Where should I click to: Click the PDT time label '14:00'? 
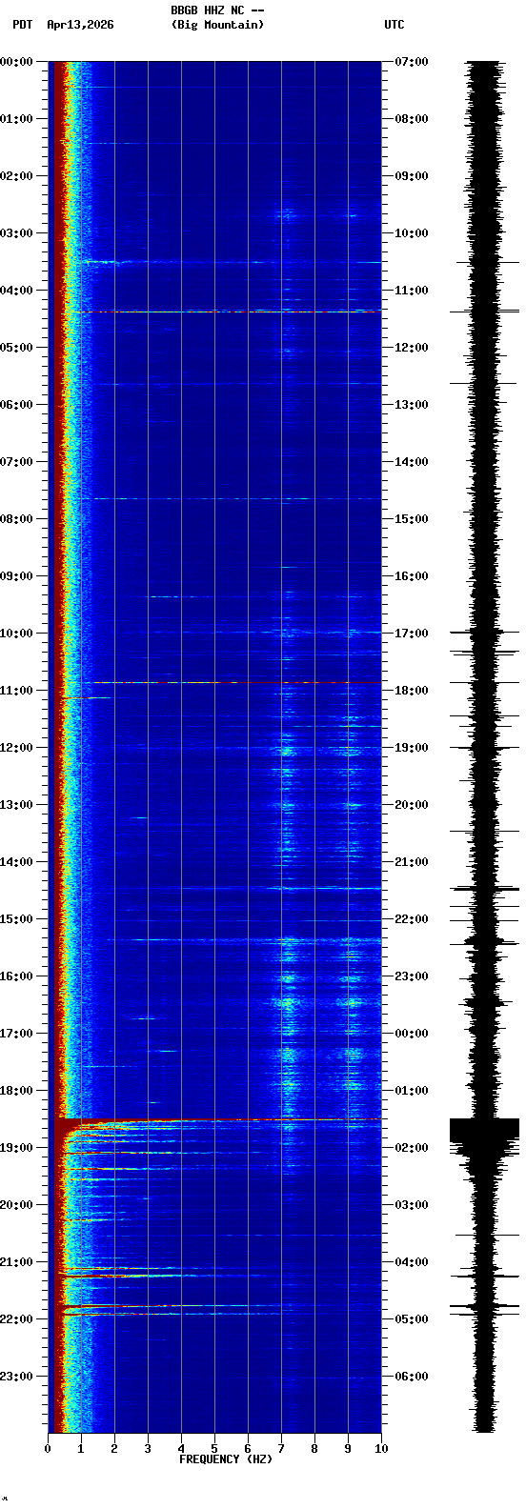point(17,862)
